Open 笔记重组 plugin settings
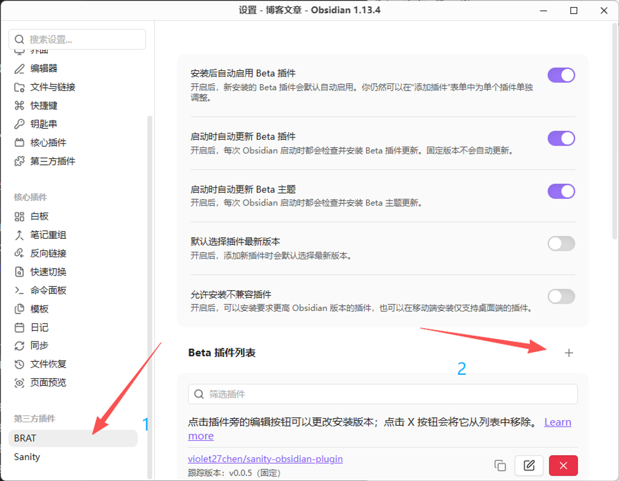This screenshot has height=481, width=619. 73,235
